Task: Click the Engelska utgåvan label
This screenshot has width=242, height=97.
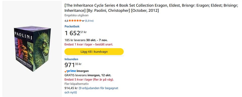Action: [x=76, y=15]
